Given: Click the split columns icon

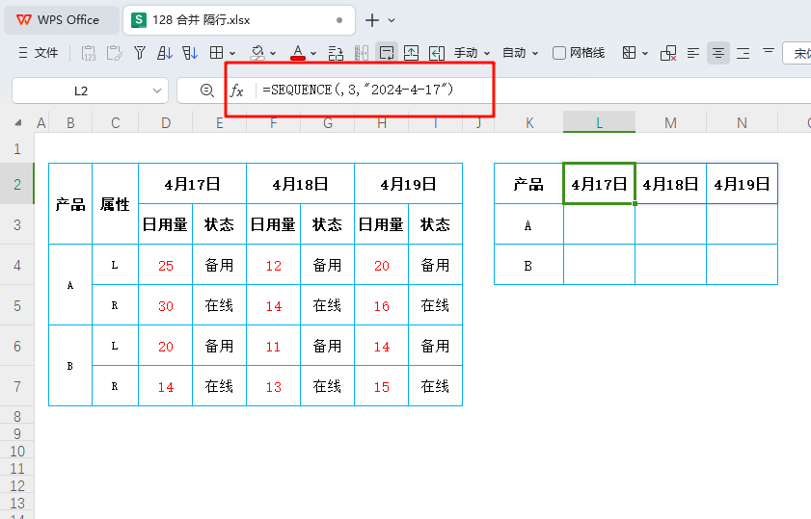Looking at the screenshot, I should tap(362, 53).
